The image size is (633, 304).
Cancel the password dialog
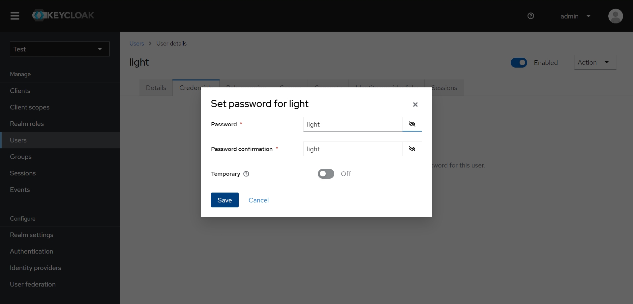click(x=258, y=200)
